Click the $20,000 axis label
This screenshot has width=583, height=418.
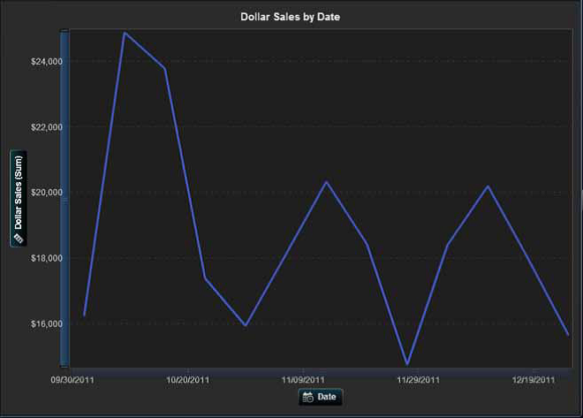47,193
